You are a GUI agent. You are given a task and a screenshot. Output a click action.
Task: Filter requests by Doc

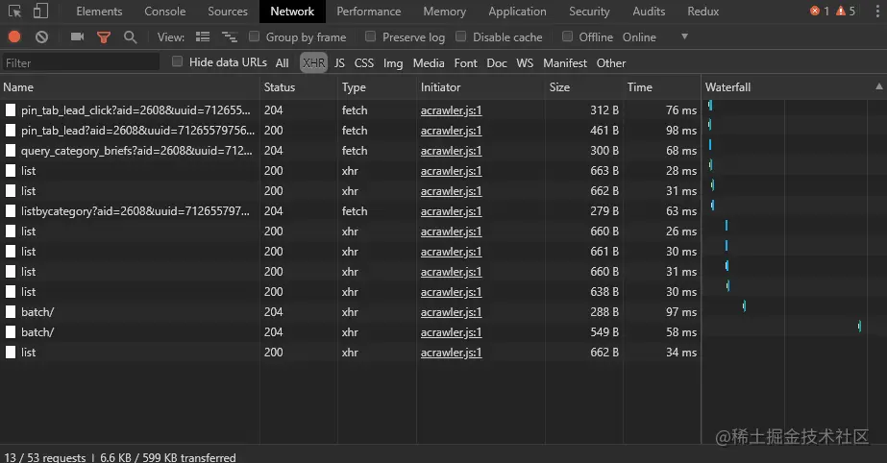[497, 62]
